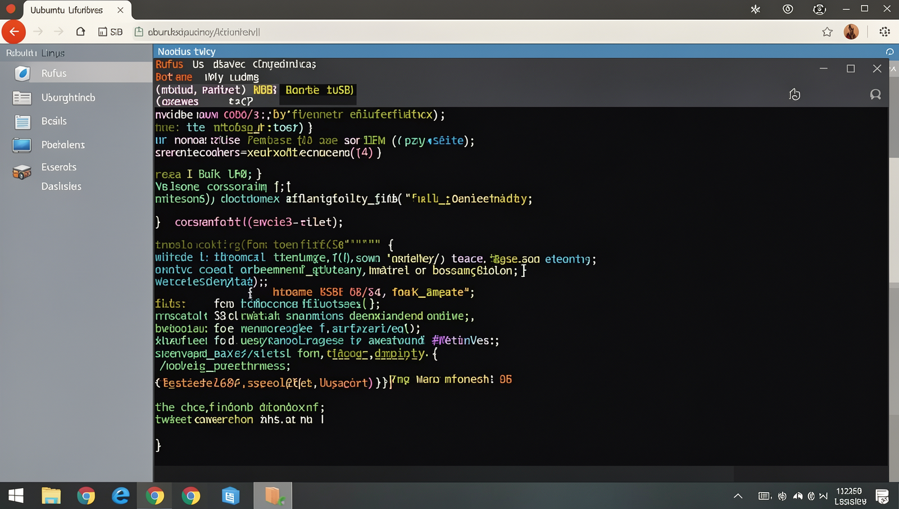Click the orange htoame BSBE line
The image size is (899, 509).
[373, 292]
